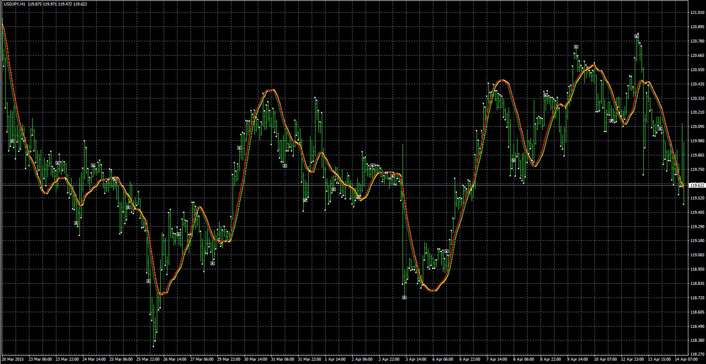
Task: Select the marker icon left of the 25 Mar 22:00 drop
Action: [148, 281]
